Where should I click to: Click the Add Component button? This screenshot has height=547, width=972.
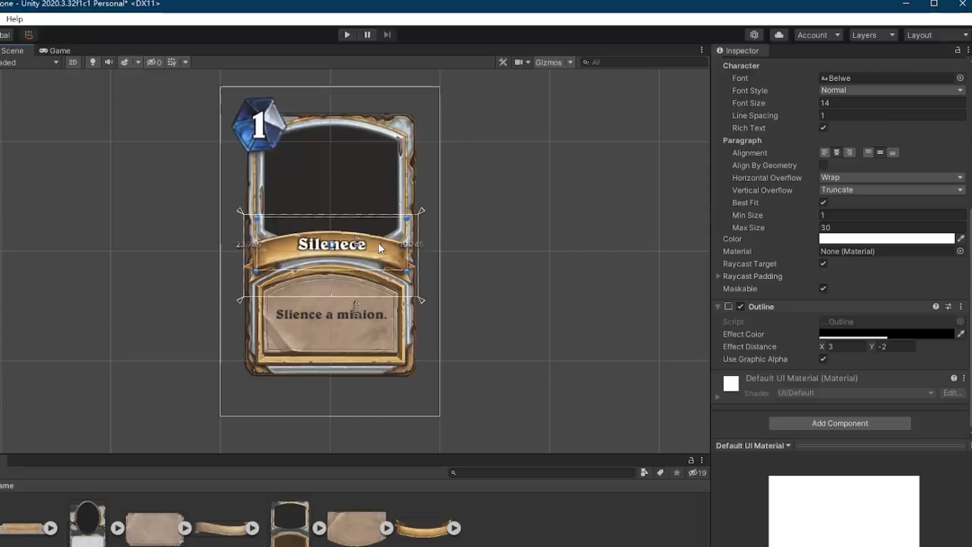pyautogui.click(x=840, y=423)
